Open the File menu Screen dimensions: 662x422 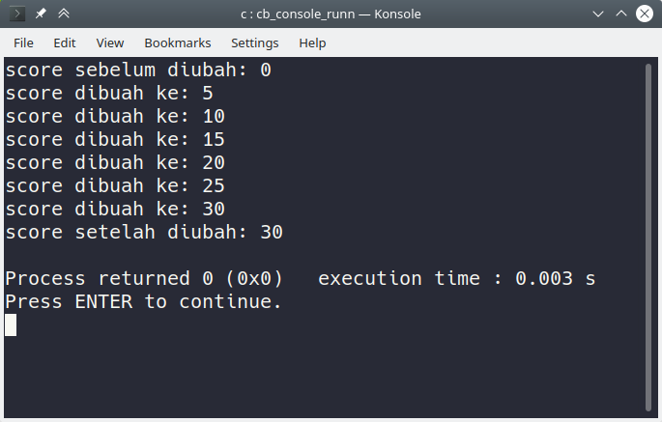pos(23,43)
